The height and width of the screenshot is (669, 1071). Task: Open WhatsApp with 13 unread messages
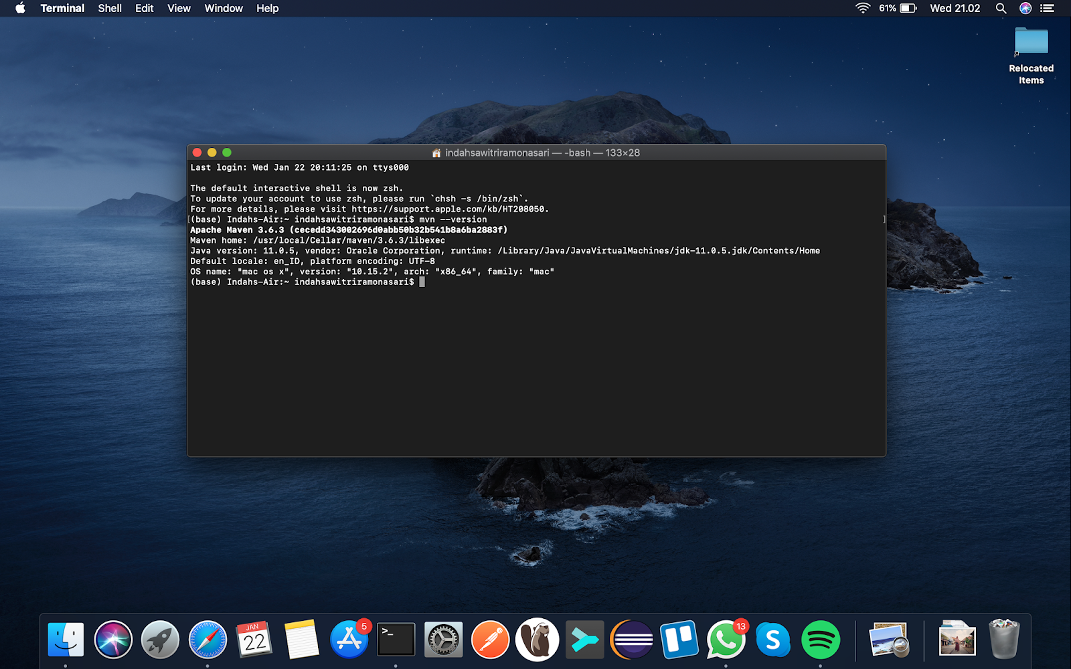(x=726, y=640)
